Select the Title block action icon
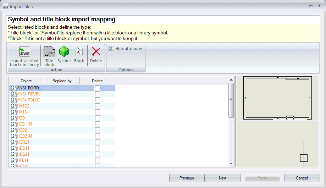The height and width of the screenshot is (188, 326). 49,52
